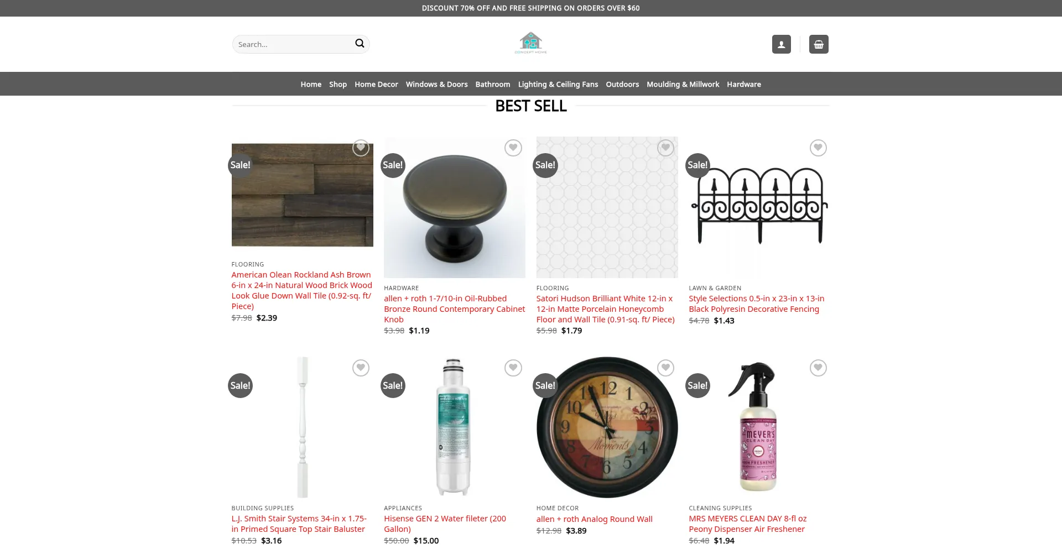The height and width of the screenshot is (549, 1062).
Task: Go to Windows & Doors category
Action: pos(436,84)
